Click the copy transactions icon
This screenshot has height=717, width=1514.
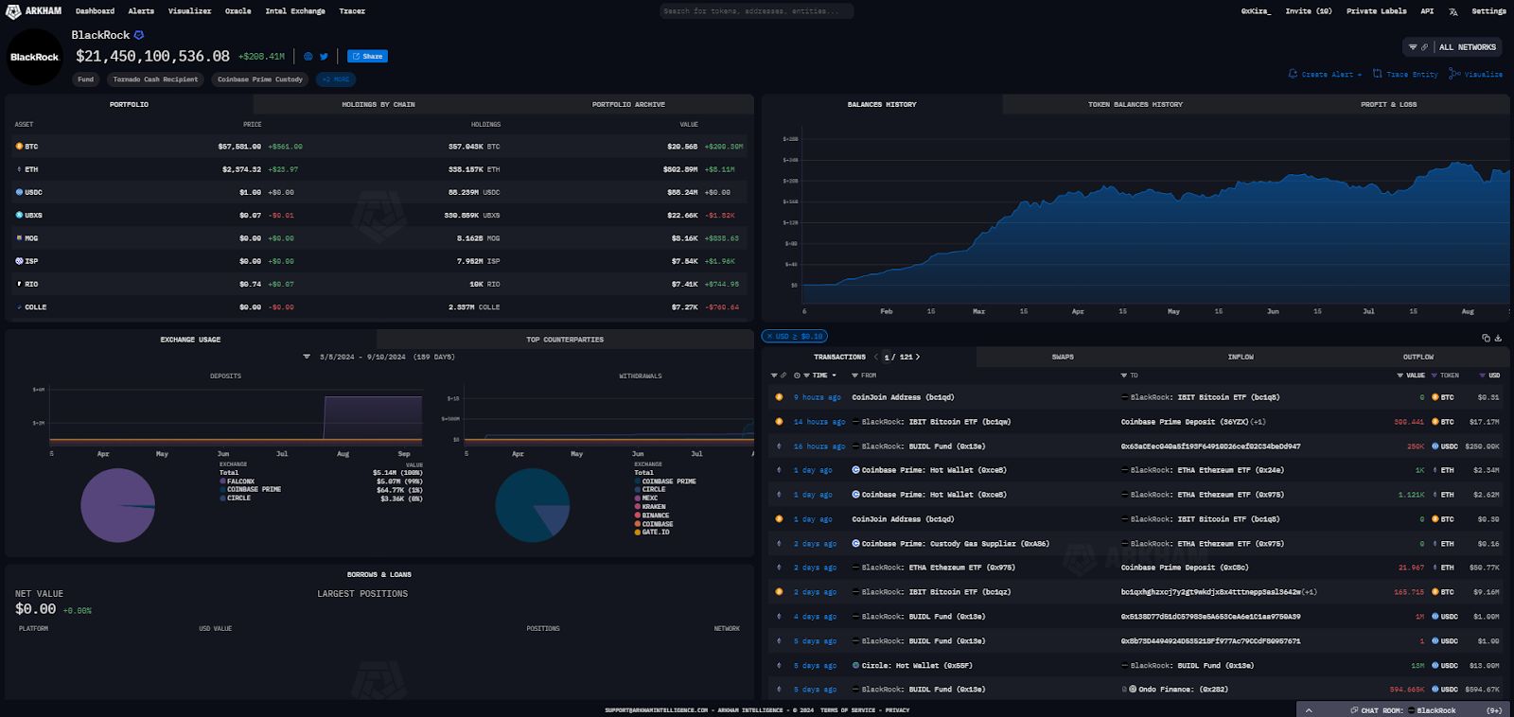[1486, 338]
